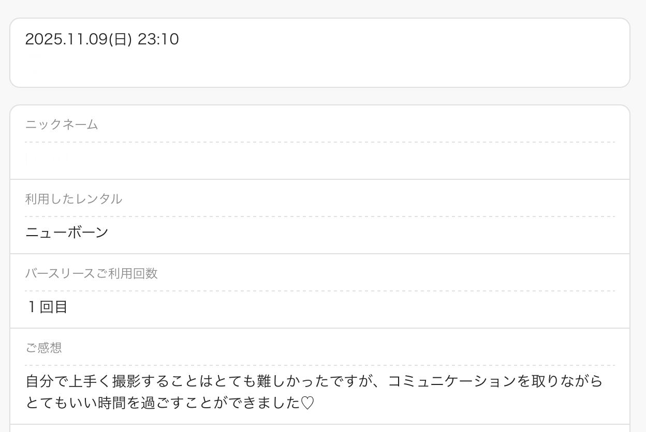Click the day-of-week marker (日)

pos(120,39)
